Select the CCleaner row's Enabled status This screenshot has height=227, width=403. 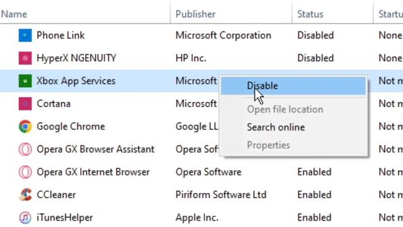pos(314,195)
